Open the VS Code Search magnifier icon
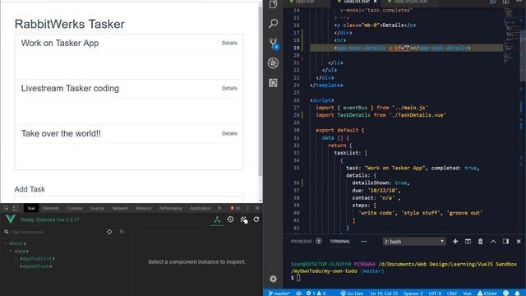This screenshot has width=526, height=296. [273, 24]
